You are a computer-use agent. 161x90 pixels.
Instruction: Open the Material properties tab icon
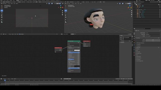pyautogui.click(x=134, y=53)
